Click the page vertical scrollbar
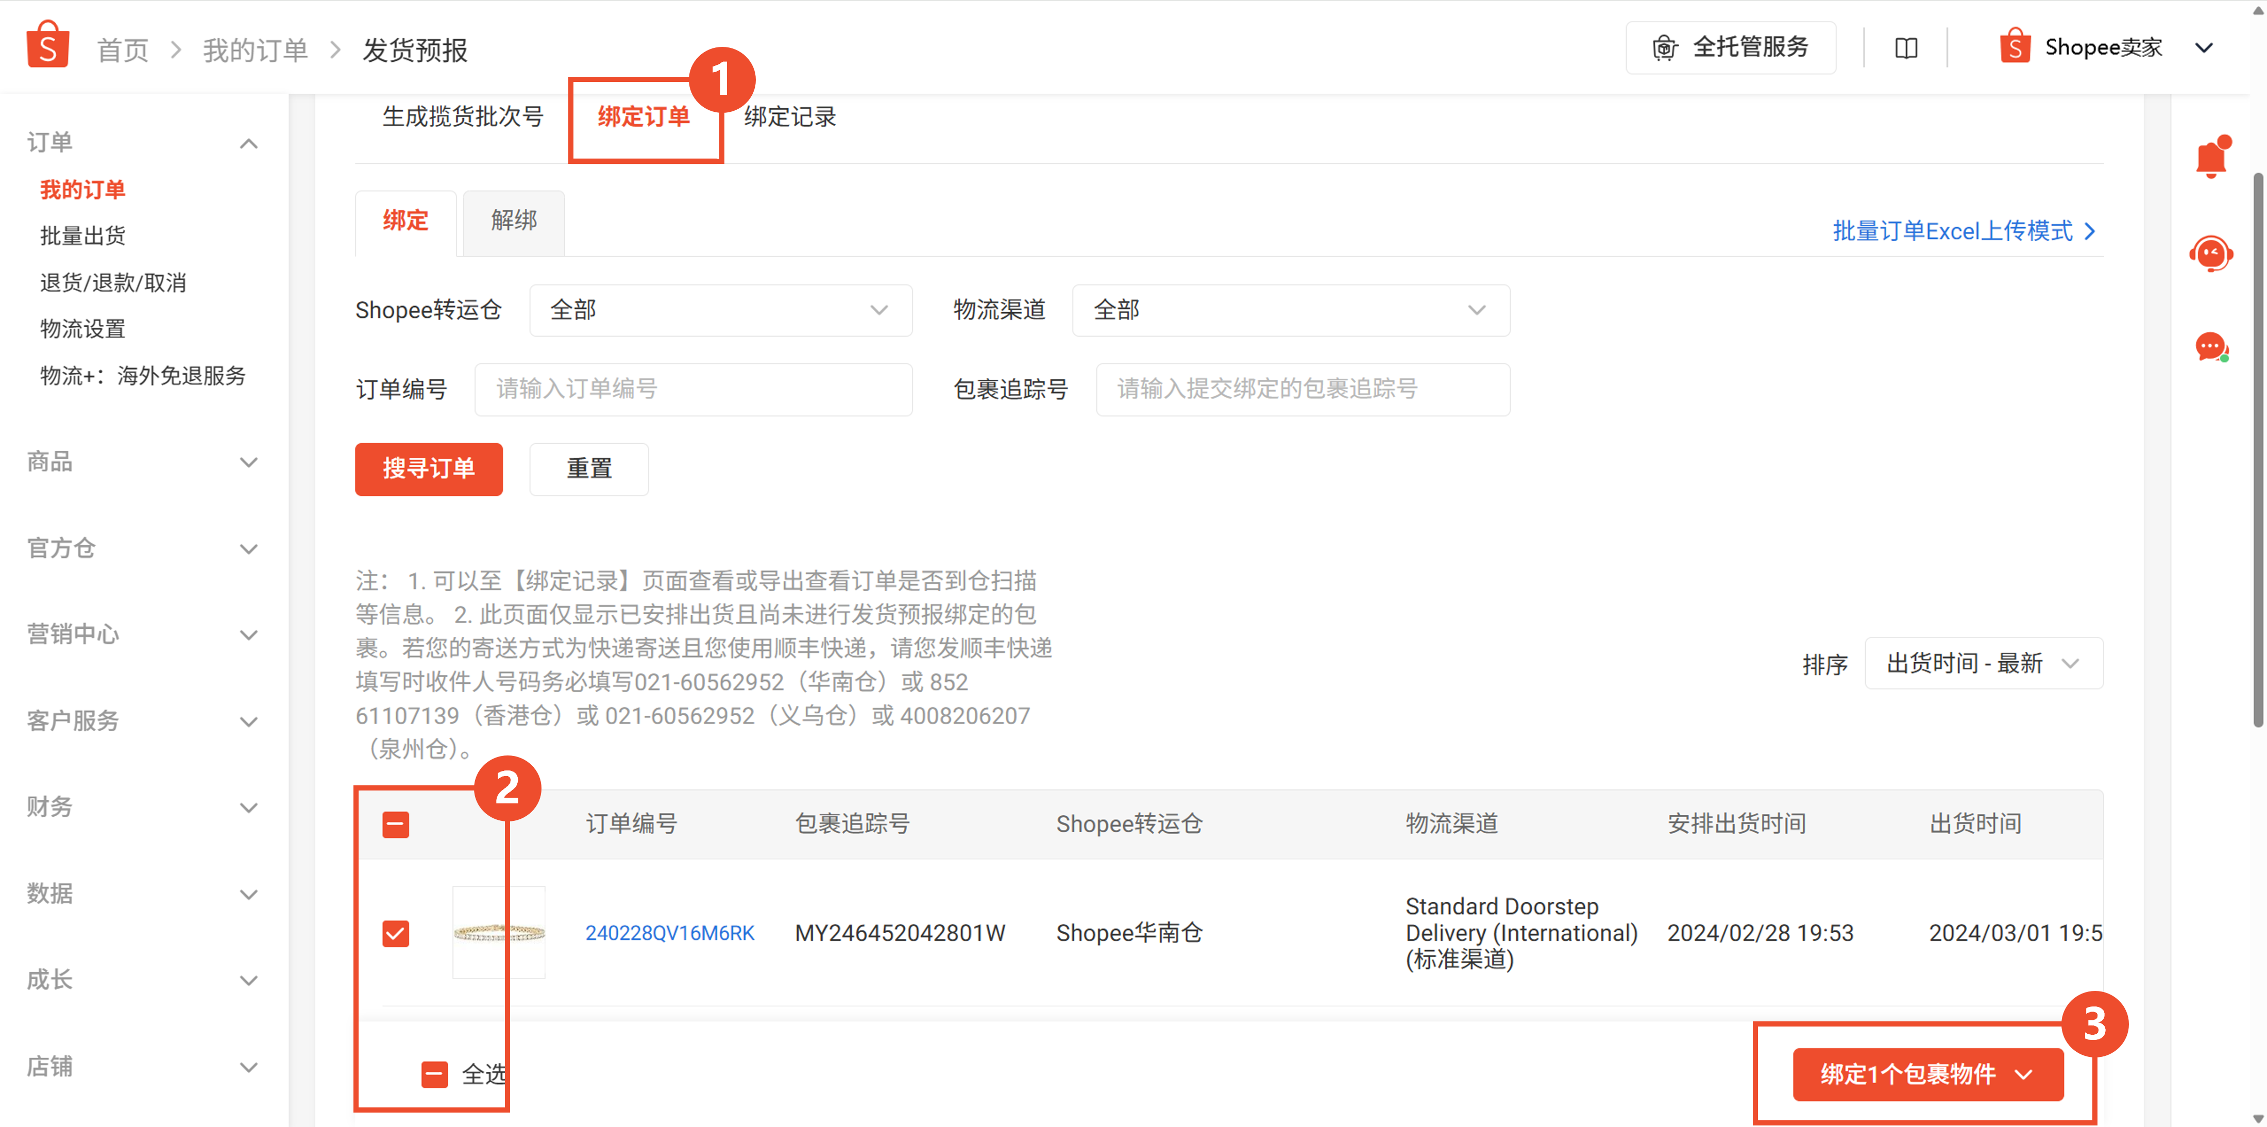Viewport: 2267px width, 1127px height. click(2257, 449)
